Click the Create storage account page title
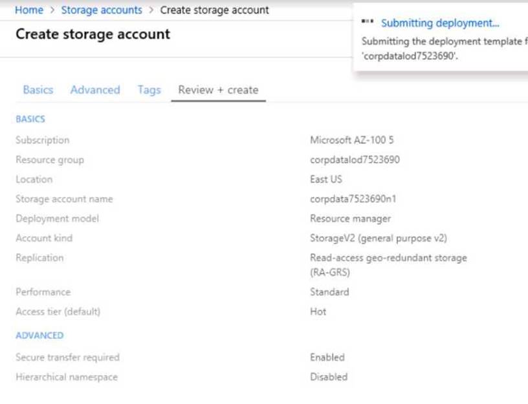This screenshot has height=404, width=528. (93, 34)
